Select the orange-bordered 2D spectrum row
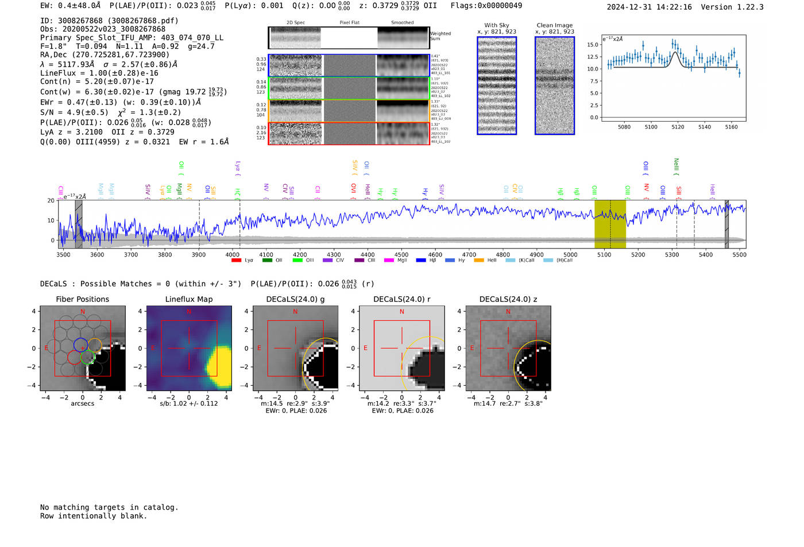Screen dimensions: 804x547 349,111
